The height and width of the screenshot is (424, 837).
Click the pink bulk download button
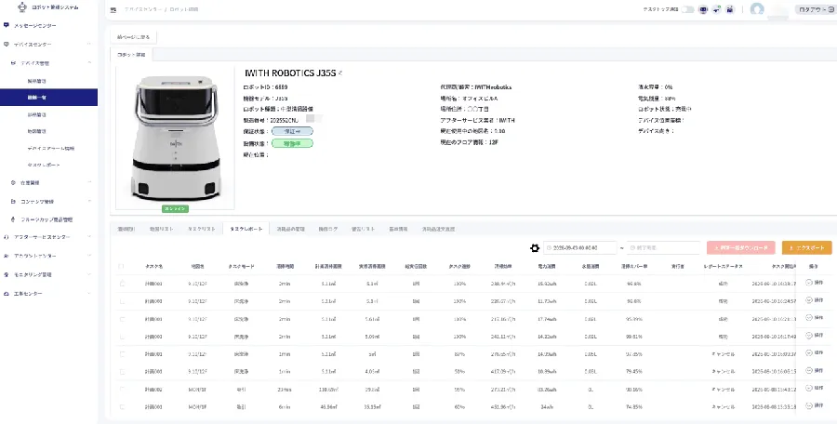click(740, 247)
